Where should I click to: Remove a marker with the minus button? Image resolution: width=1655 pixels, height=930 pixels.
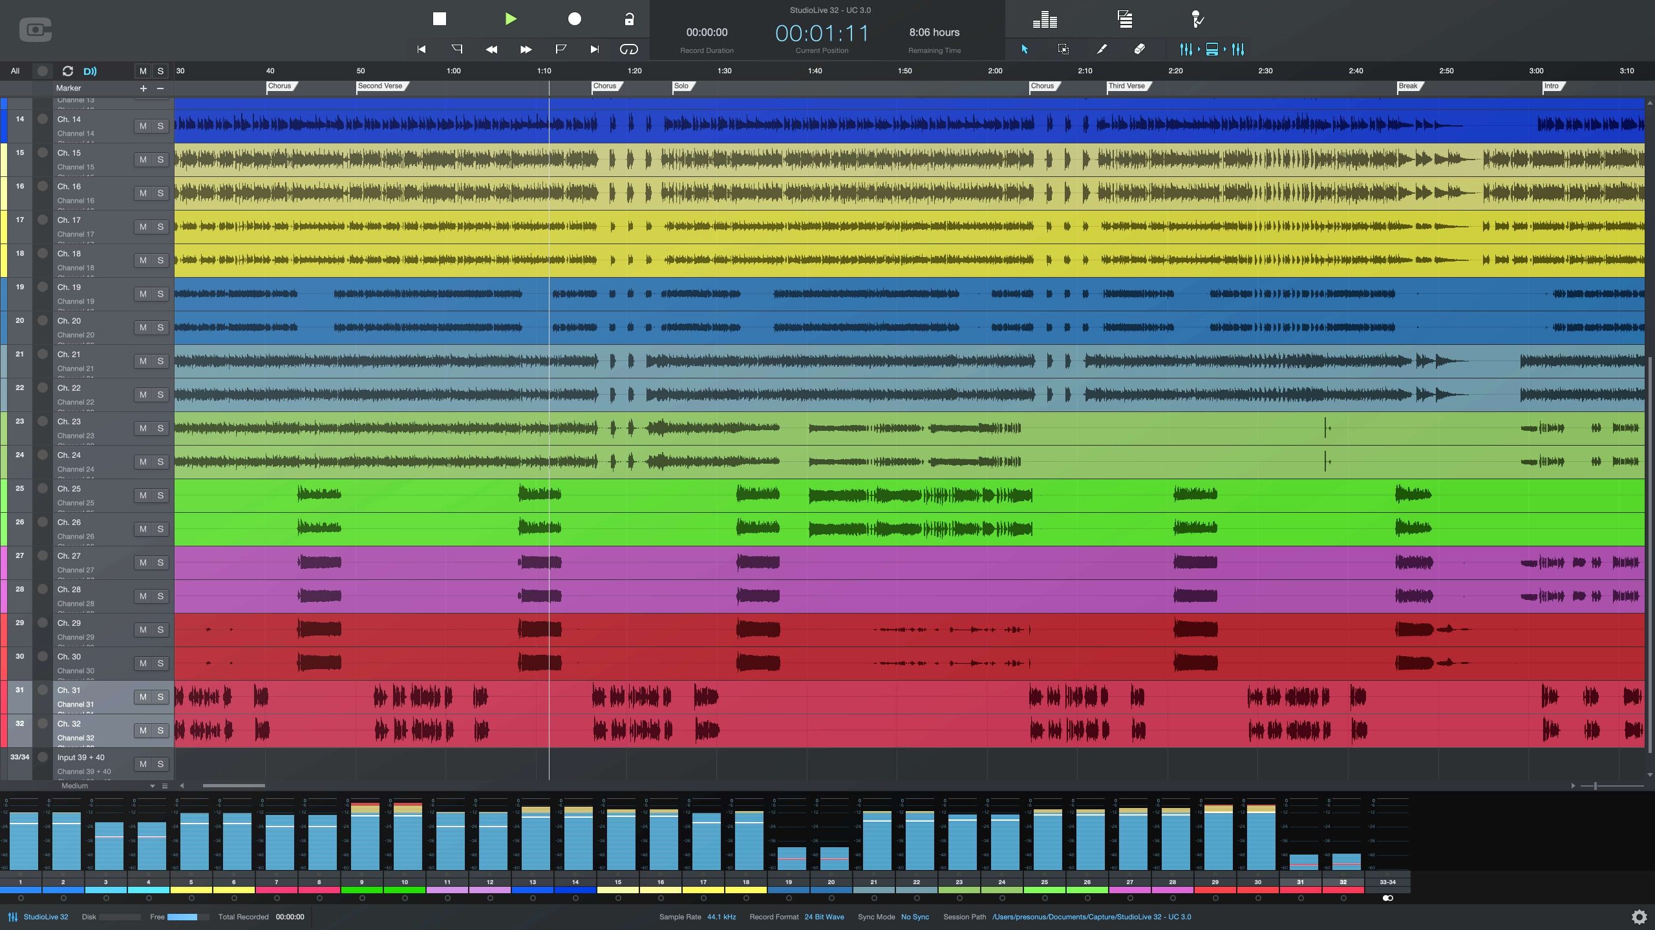click(160, 88)
